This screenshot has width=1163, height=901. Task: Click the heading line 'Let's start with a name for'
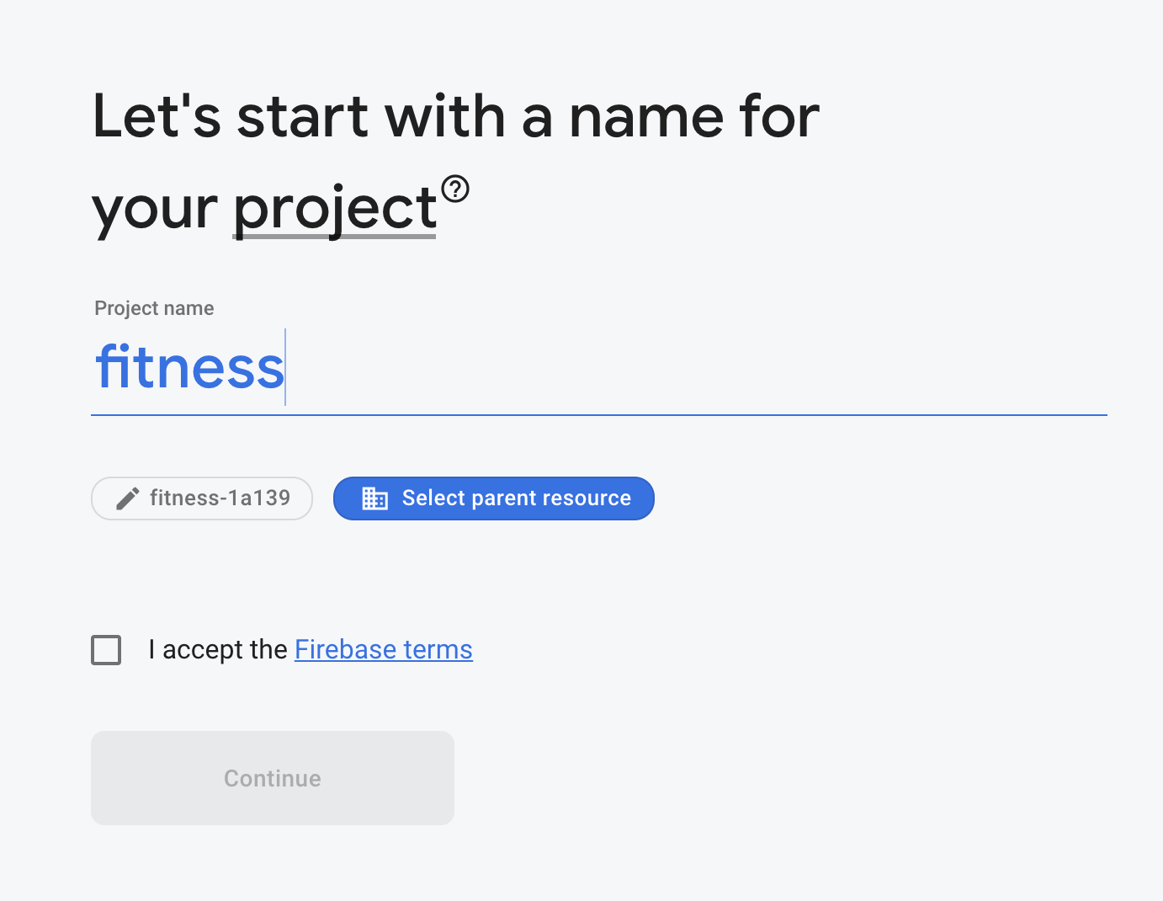coord(455,115)
